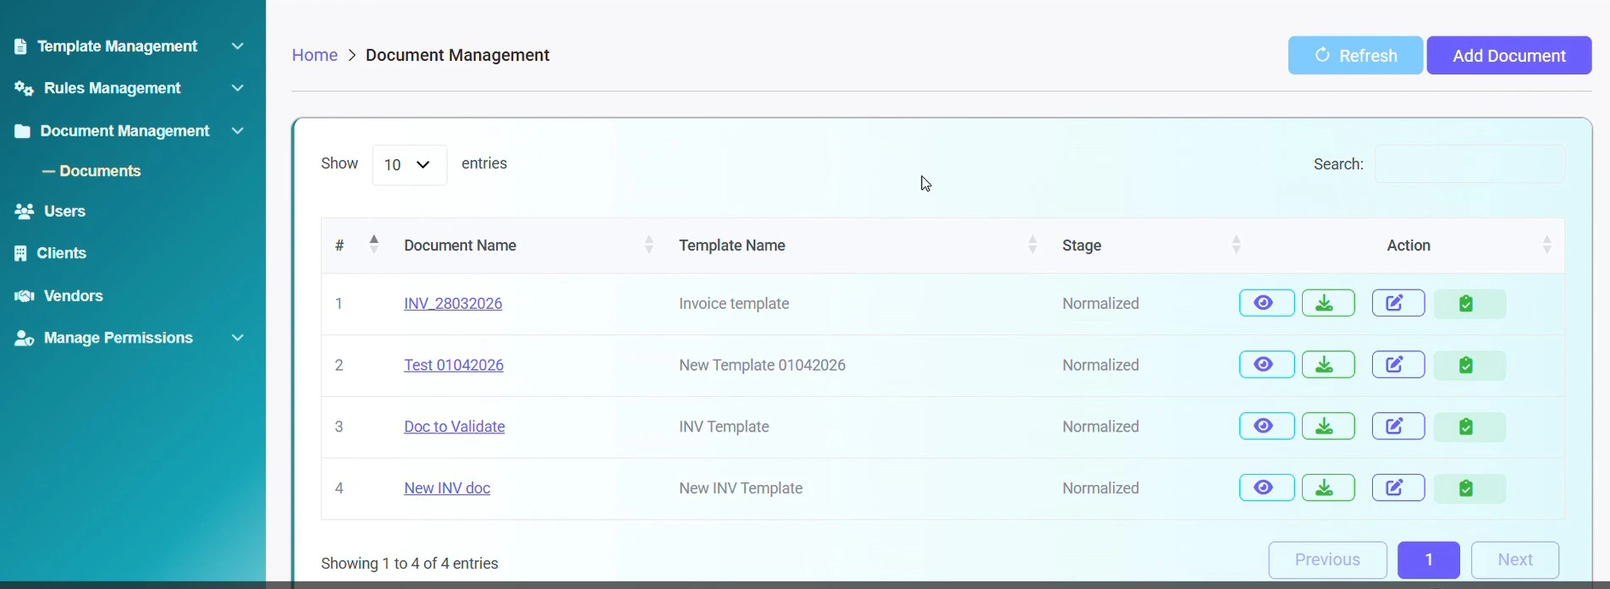Screen dimensions: 1610x589
Task: Click the Add Document button
Action: pyautogui.click(x=1508, y=55)
